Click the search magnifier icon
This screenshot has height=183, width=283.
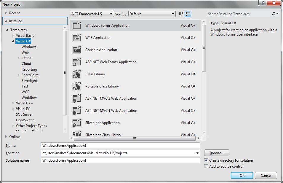pyautogui.click(x=274, y=14)
